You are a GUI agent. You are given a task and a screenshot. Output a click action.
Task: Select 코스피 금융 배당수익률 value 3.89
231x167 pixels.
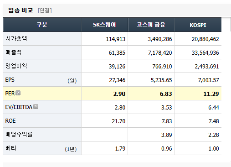click(x=167, y=135)
